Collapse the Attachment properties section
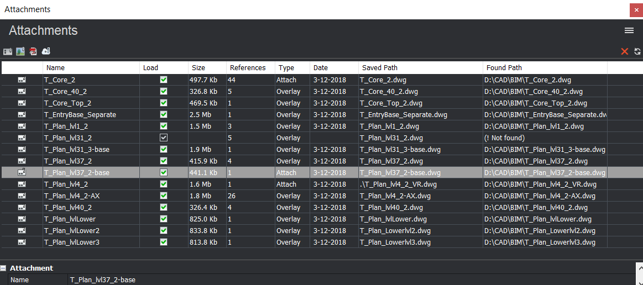 click(x=3, y=268)
